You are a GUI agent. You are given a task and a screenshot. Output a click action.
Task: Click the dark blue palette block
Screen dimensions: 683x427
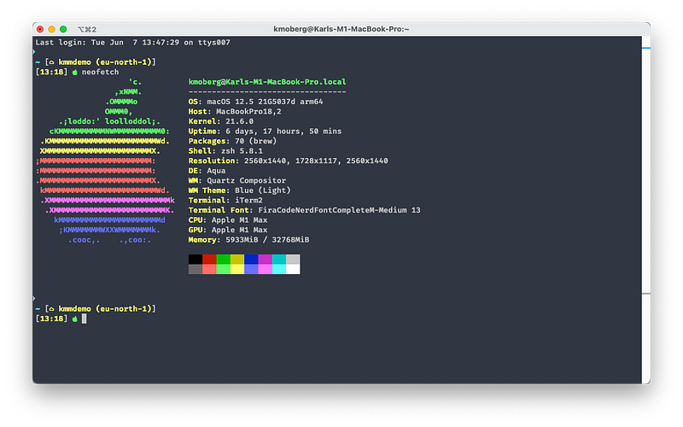click(x=251, y=260)
